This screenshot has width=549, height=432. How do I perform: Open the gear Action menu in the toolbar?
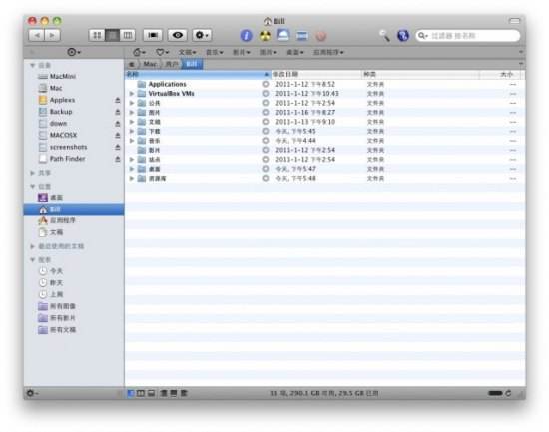point(202,35)
